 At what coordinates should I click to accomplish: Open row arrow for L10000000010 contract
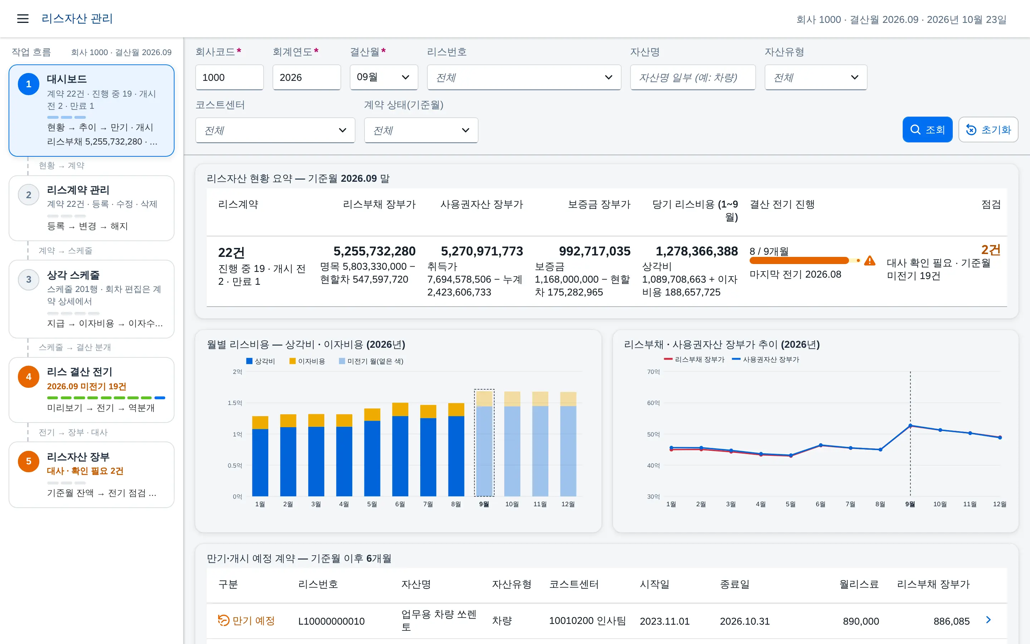click(x=988, y=620)
